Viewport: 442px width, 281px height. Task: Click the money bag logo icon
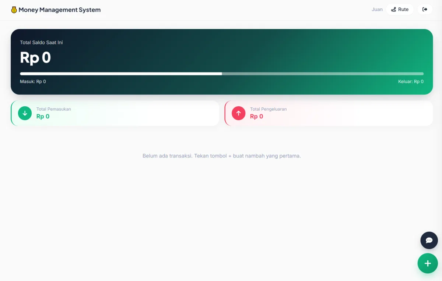(x=14, y=10)
